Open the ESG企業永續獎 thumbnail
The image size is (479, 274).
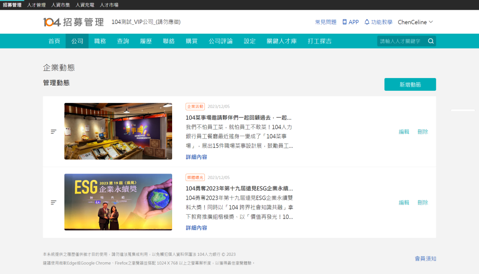tap(118, 202)
